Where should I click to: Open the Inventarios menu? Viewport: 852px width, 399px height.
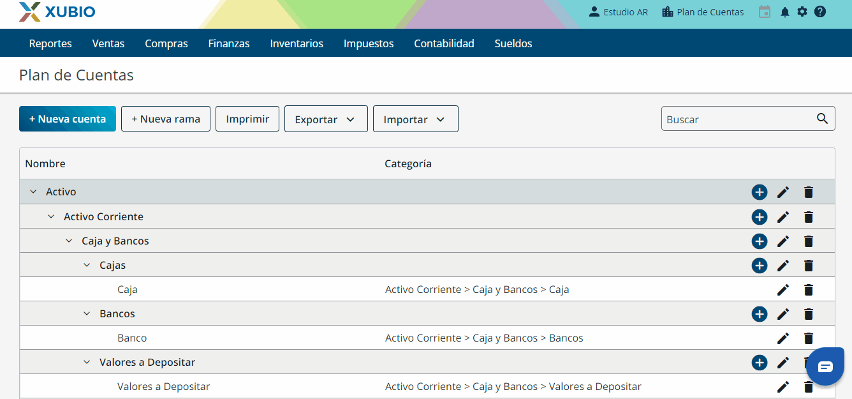pos(297,43)
